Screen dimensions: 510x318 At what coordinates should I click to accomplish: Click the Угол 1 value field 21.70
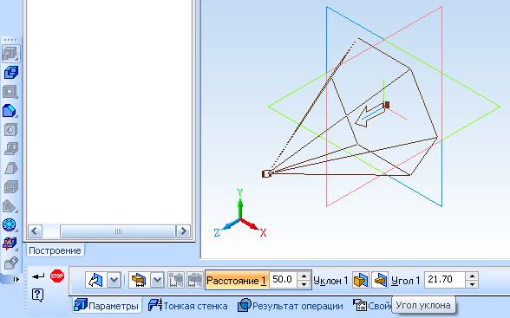(445, 279)
